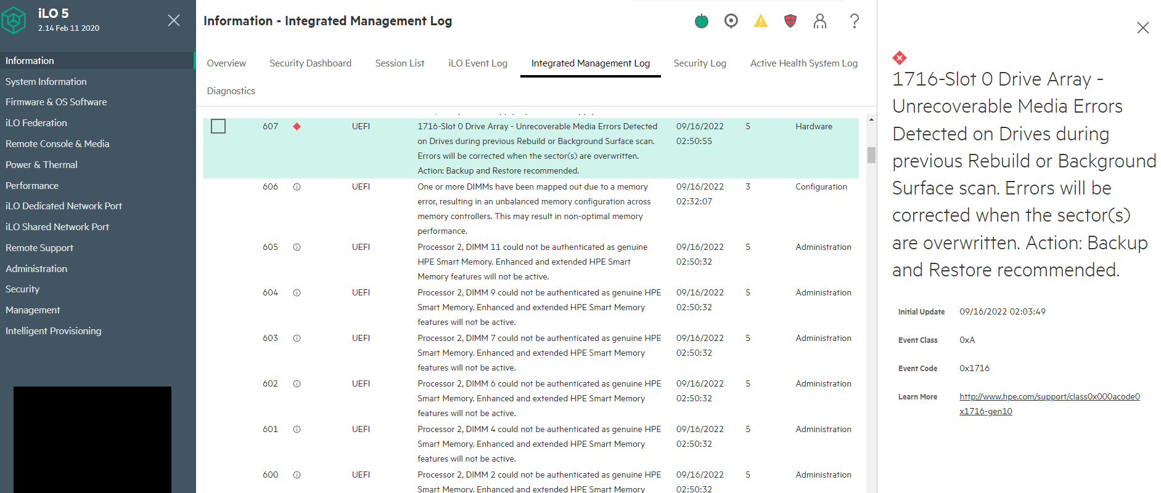Tick the checkbox for log entry 607
Screen dimensions: 1161x493
(x=218, y=127)
